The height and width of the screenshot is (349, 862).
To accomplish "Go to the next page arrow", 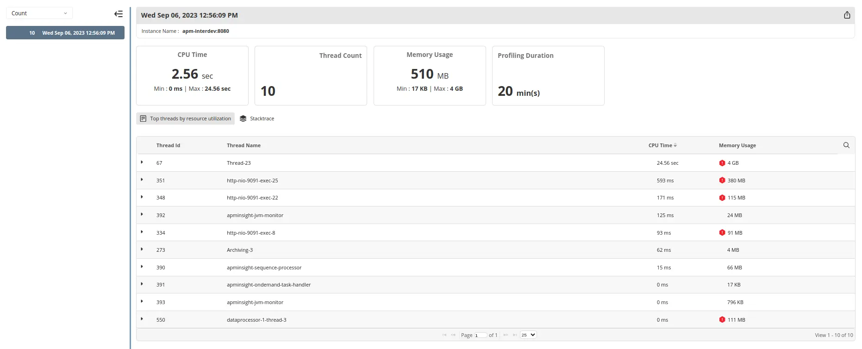I will (506, 335).
